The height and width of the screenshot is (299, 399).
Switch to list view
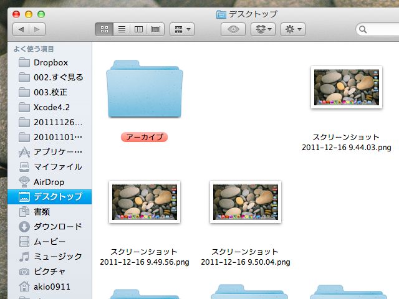[x=122, y=29]
